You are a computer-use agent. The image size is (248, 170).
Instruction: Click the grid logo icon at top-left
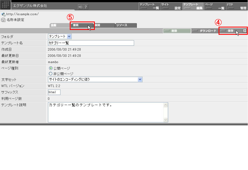tap(5, 5)
